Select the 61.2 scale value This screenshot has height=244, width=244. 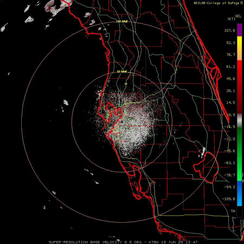[x=231, y=67]
